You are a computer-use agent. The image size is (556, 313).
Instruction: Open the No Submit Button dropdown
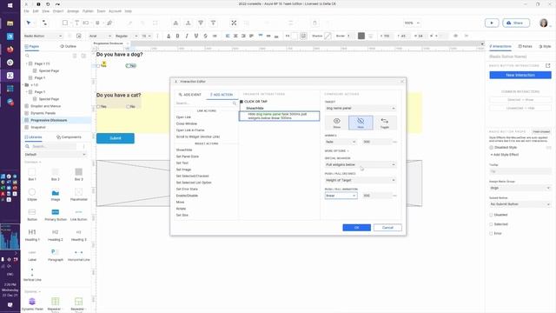pyautogui.click(x=520, y=204)
